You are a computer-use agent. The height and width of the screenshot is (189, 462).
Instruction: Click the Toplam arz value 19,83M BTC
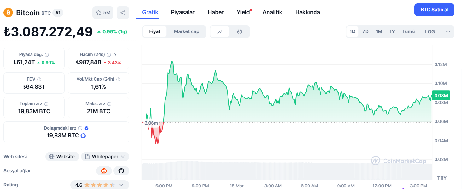(34, 111)
